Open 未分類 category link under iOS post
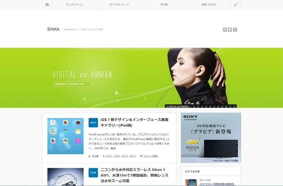The width and height of the screenshot is (283, 186). point(96,156)
